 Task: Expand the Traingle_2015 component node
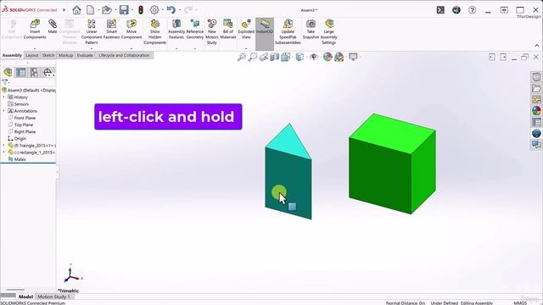pyautogui.click(x=4, y=146)
